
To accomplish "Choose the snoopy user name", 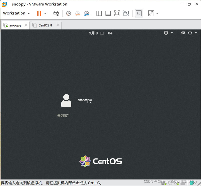I will click(85, 100).
